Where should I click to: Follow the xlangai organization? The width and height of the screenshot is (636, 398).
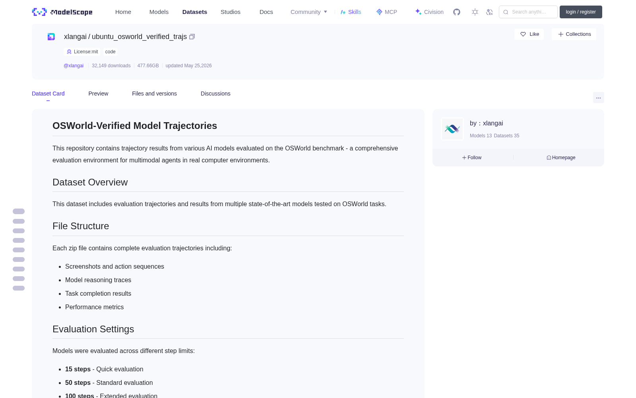point(472,158)
